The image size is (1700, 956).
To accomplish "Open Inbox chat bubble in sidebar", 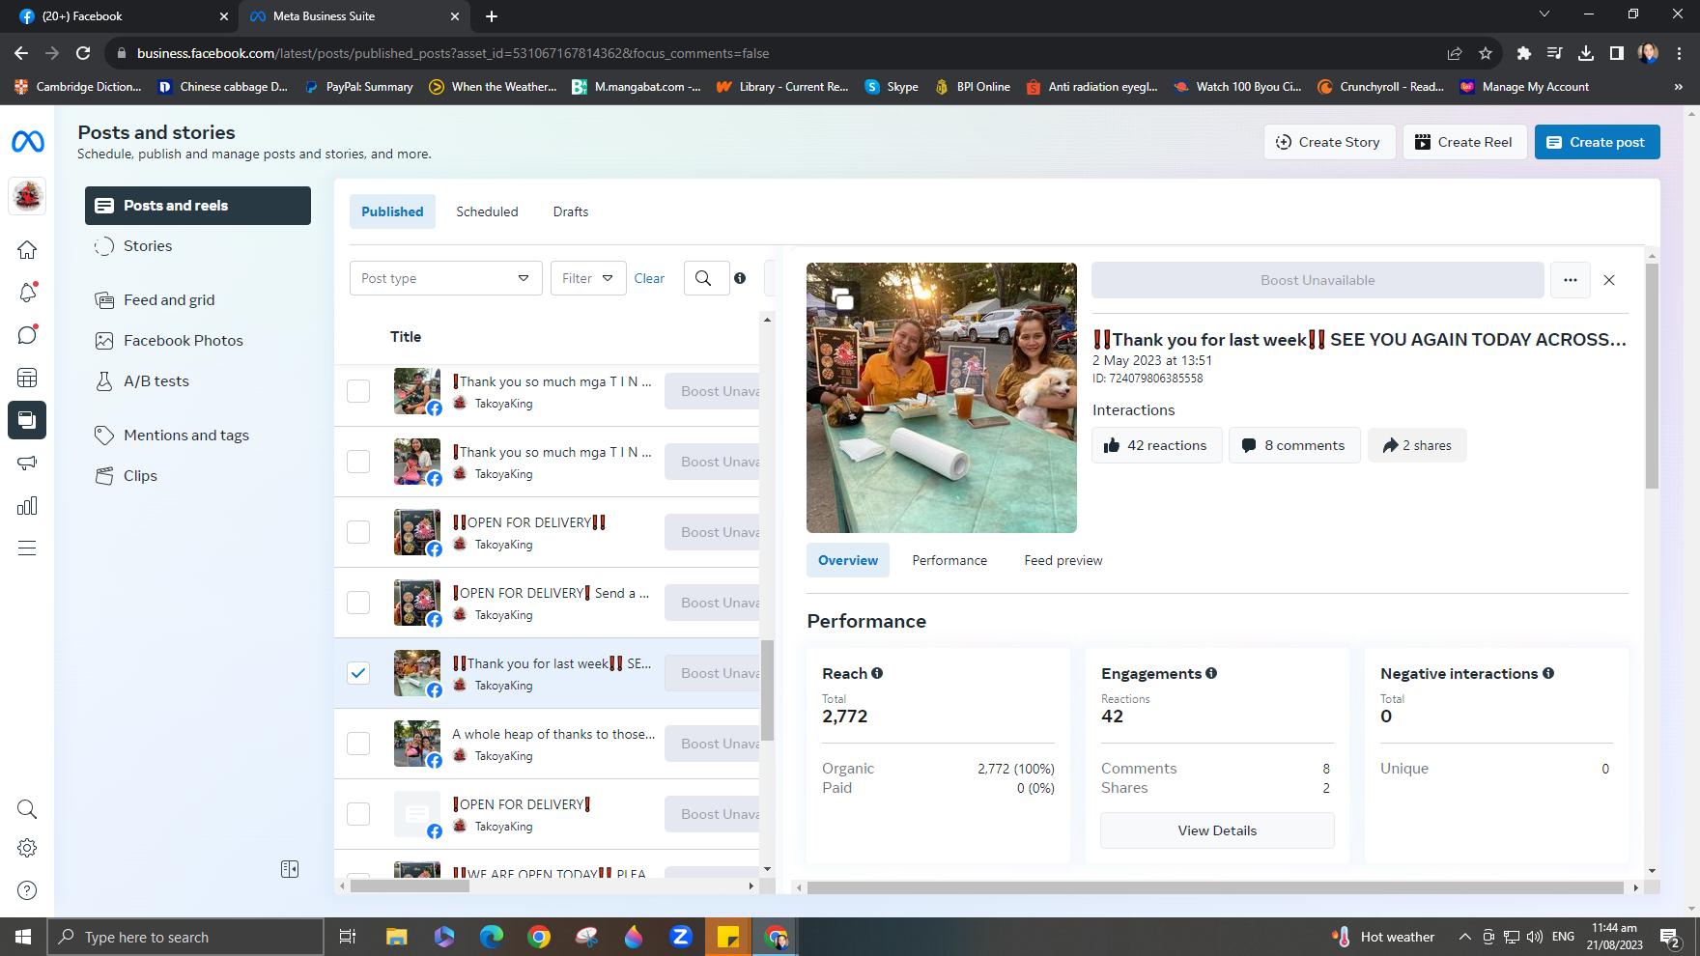I will click(27, 335).
